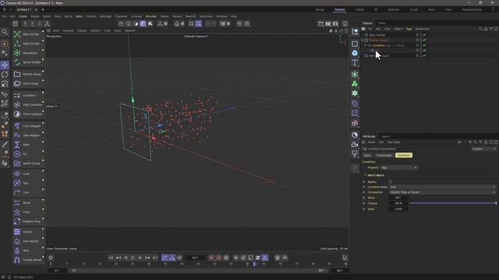
Task: Add the Flock force
Action: click(x=28, y=212)
